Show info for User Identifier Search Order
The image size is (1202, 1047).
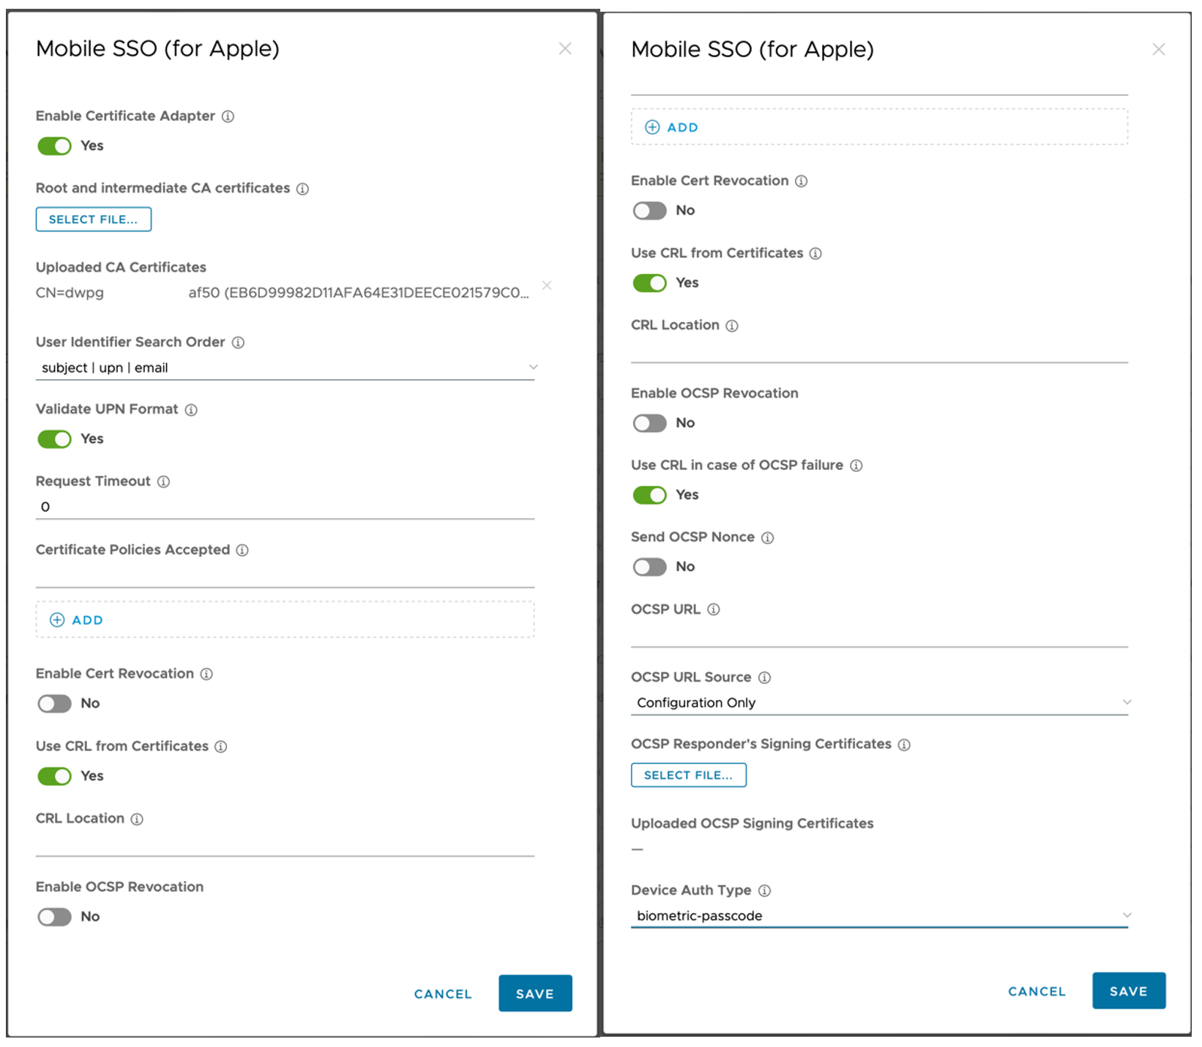tap(238, 343)
